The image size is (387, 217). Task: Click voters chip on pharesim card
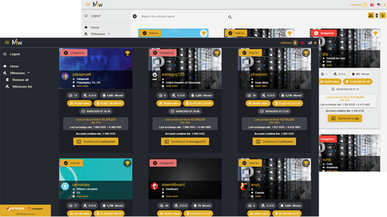(x=258, y=103)
